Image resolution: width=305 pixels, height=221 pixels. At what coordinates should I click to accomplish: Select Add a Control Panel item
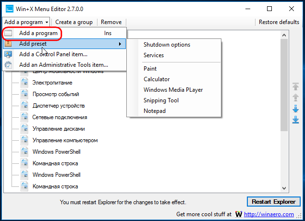click(x=64, y=54)
